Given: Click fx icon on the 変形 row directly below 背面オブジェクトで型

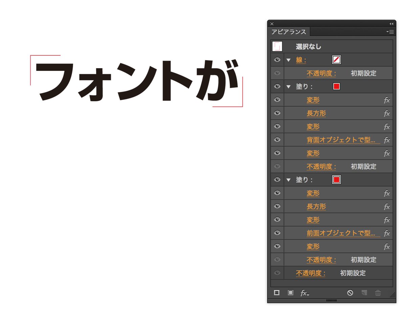Looking at the screenshot, I should tap(387, 153).
